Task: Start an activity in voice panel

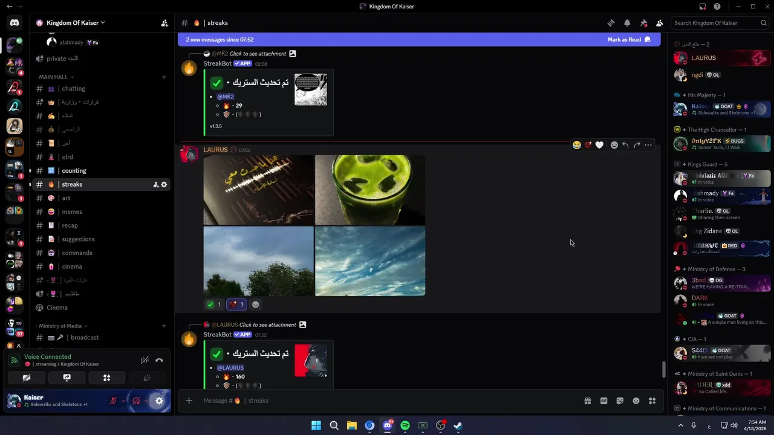Action: pyautogui.click(x=106, y=378)
